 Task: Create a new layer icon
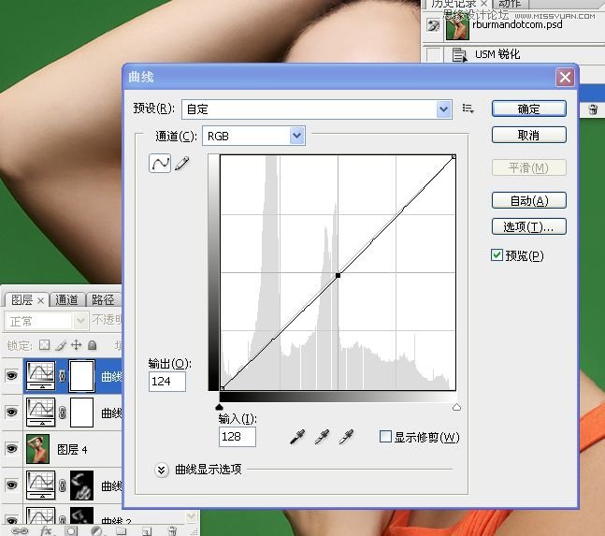pos(147,531)
